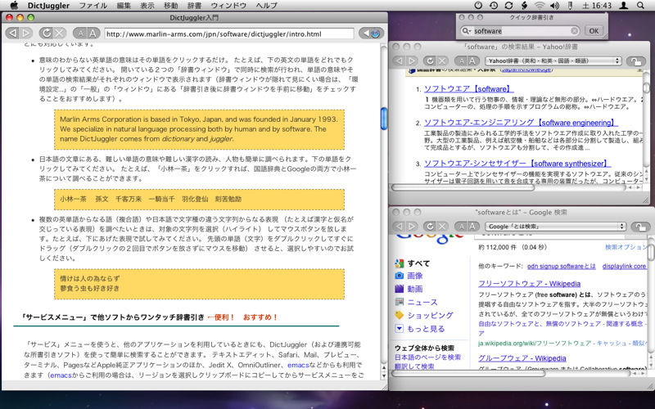This screenshot has width=655, height=409.
Task: Open ソフトウエア-エンジニアリング entry link
Action: (x=521, y=123)
